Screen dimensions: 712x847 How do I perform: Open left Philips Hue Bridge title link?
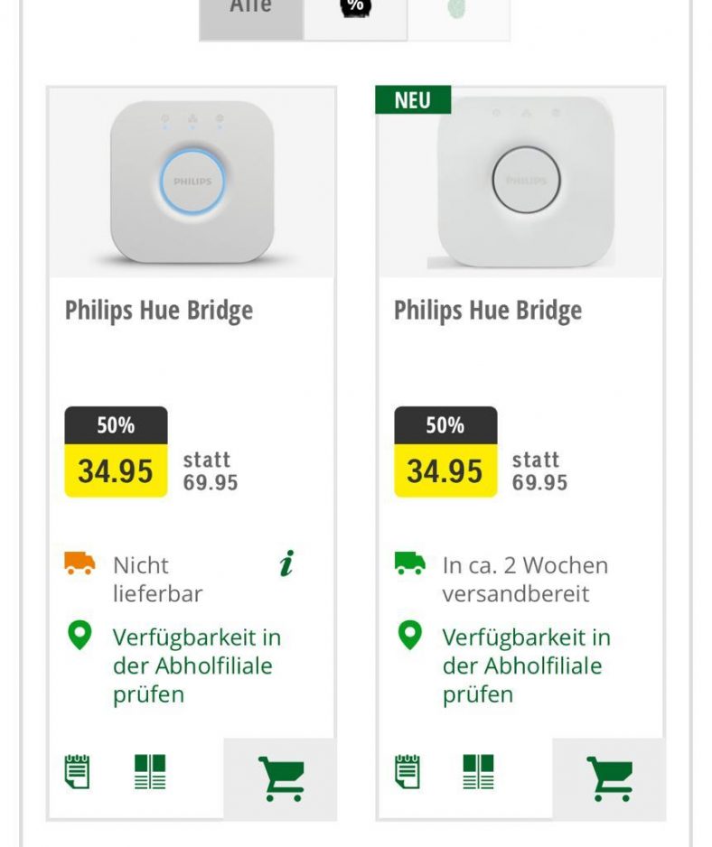(159, 311)
